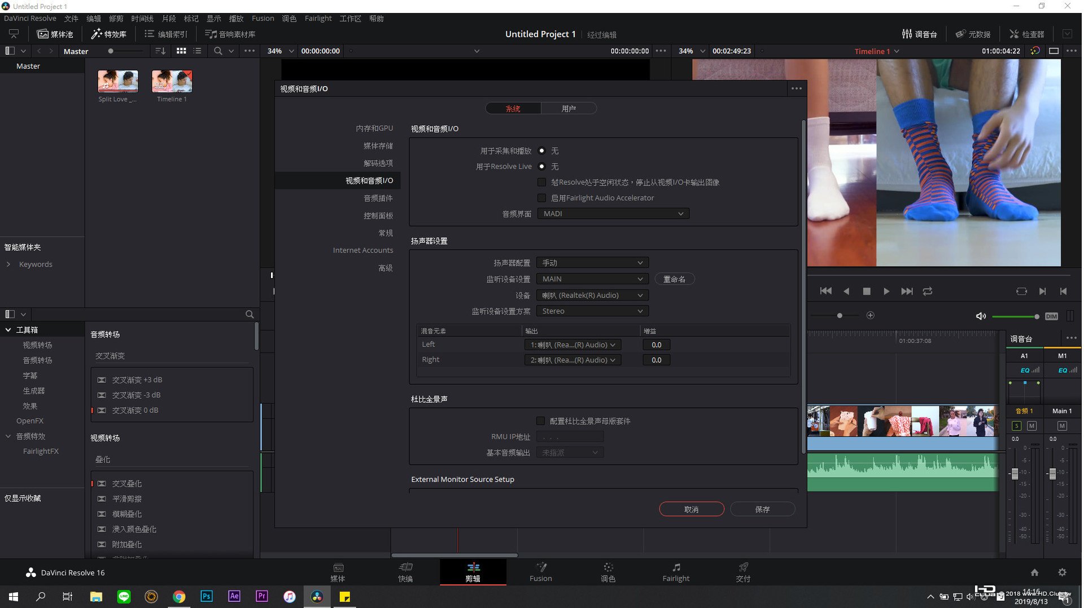Open the 内存和GPU settings section
1084x608 pixels.
pyautogui.click(x=374, y=128)
